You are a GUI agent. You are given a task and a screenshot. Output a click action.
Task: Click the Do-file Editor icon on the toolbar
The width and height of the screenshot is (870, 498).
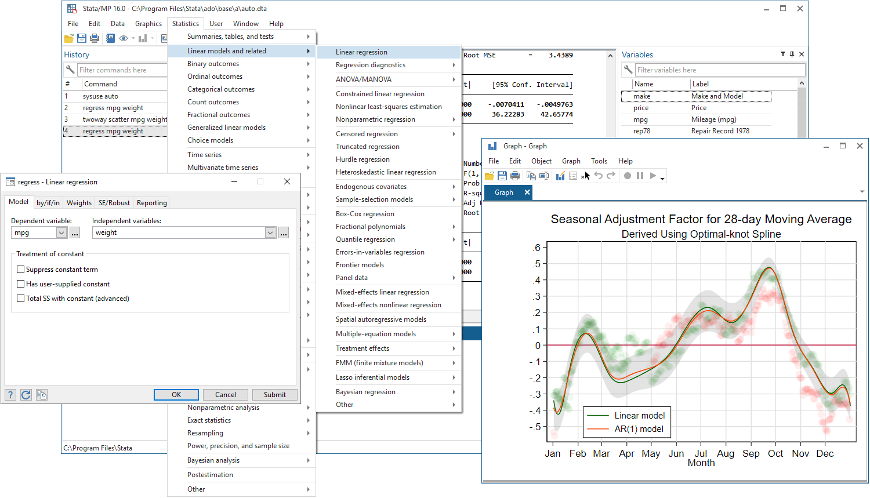coord(166,38)
